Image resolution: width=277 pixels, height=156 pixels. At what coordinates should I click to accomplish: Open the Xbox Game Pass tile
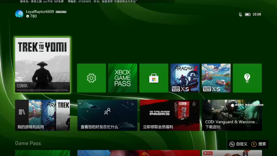click(x=123, y=78)
